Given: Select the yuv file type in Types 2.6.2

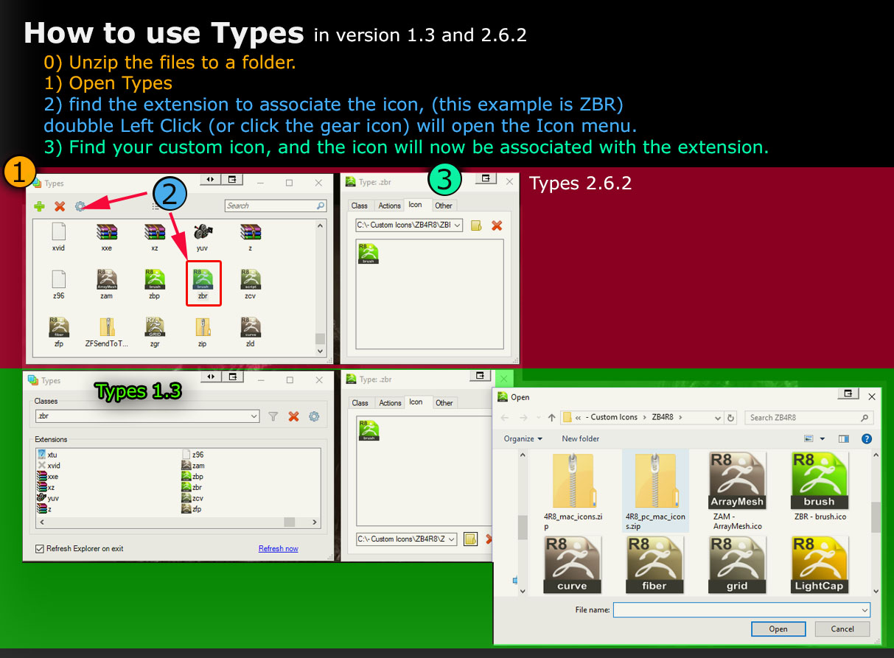Looking at the screenshot, I should pos(203,237).
